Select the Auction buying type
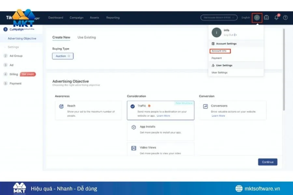Screen dimensions: 293x195 coord(63,56)
